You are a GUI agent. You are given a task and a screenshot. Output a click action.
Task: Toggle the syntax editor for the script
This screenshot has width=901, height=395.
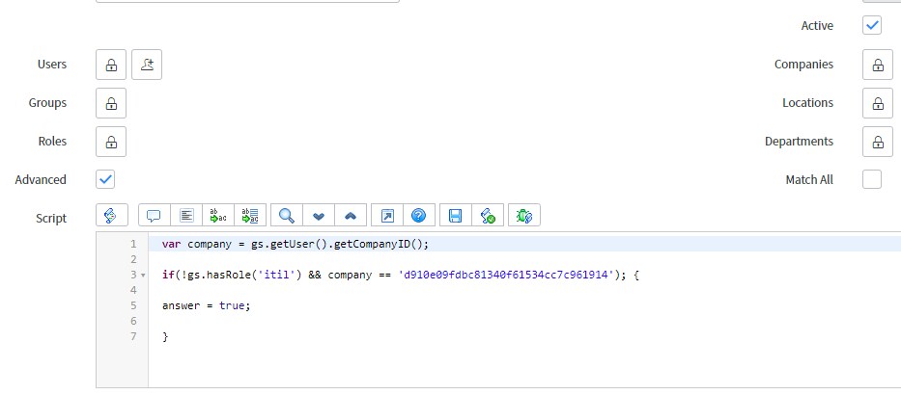pyautogui.click(x=111, y=216)
